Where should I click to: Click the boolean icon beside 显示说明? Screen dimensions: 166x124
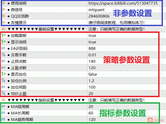tap(3, 42)
